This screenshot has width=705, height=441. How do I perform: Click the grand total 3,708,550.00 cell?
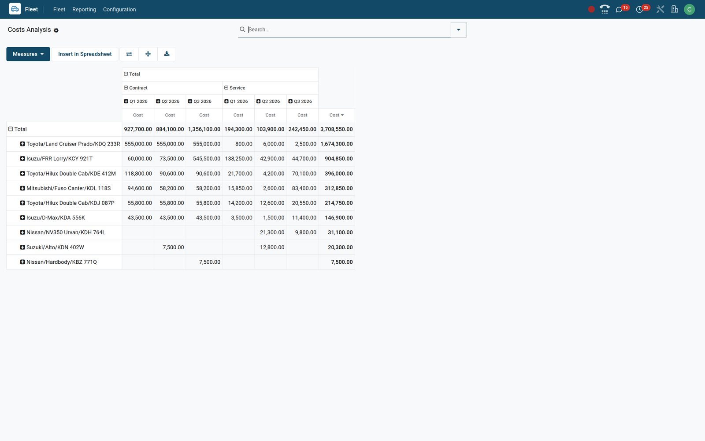tap(337, 129)
